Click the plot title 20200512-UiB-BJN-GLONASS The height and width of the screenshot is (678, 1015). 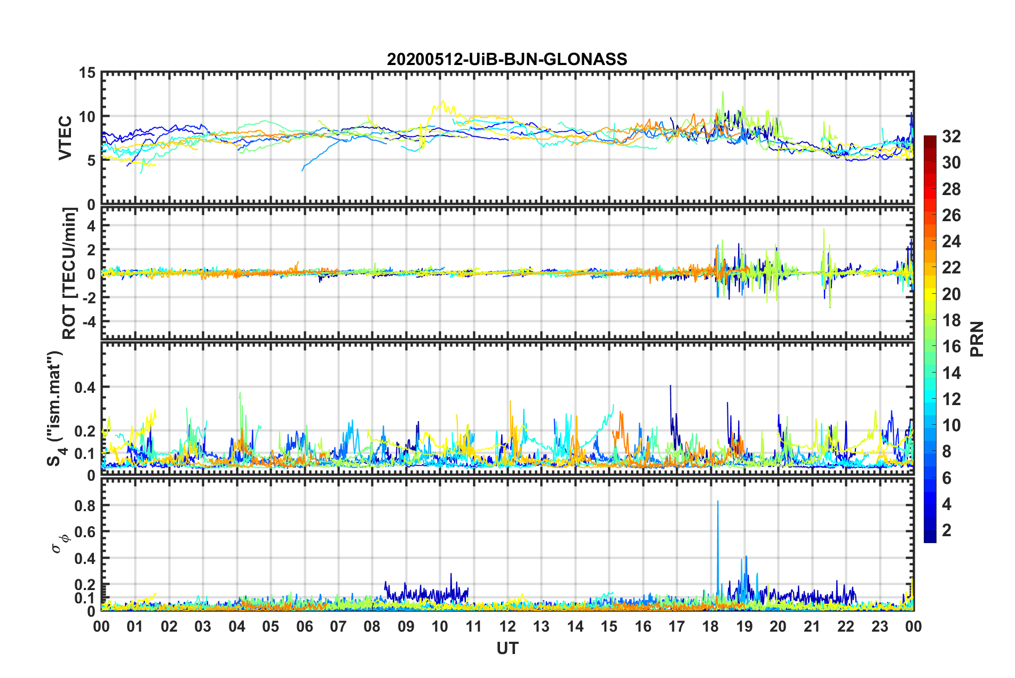pyautogui.click(x=507, y=59)
